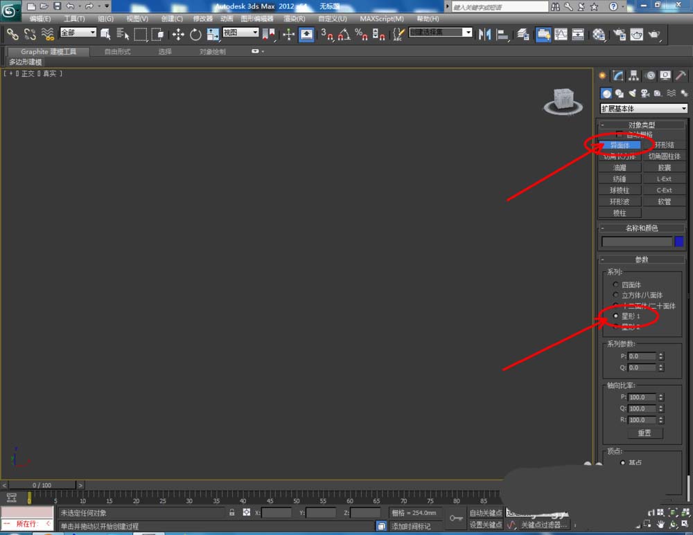Open the 扩展基本体 category dropdown
The image size is (693, 535).
click(x=644, y=108)
